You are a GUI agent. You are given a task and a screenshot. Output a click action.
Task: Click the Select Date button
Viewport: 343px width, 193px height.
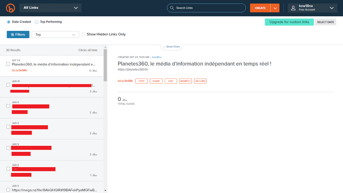[x=325, y=22]
